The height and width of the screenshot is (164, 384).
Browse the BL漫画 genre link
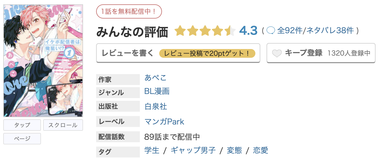(157, 92)
